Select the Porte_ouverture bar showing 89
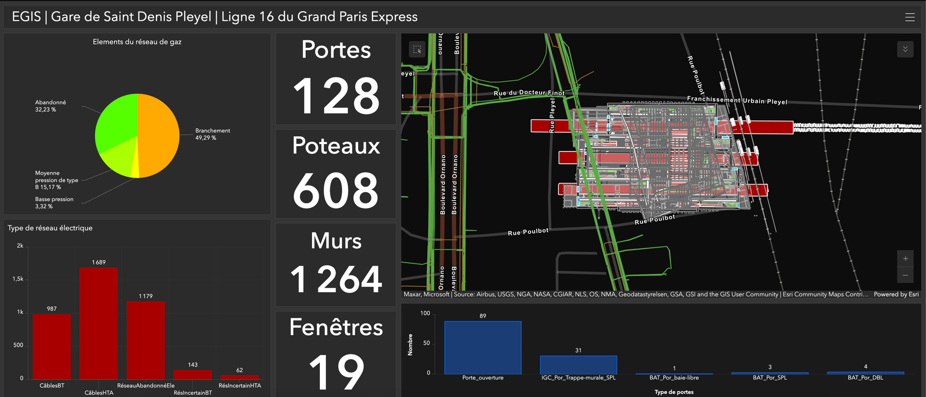This screenshot has width=926, height=397. pos(482,348)
